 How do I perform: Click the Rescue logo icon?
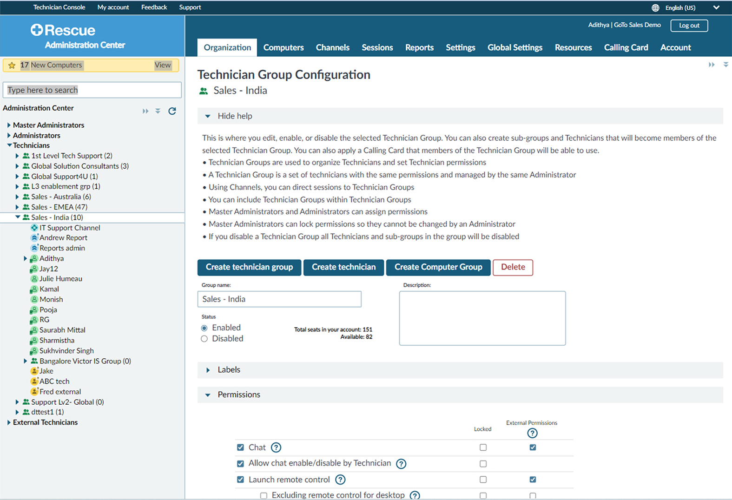click(x=37, y=30)
